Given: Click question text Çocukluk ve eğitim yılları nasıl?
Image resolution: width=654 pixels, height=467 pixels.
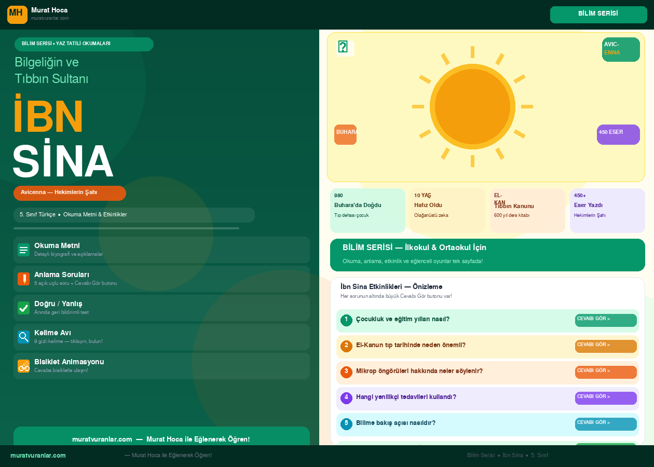Looking at the screenshot, I should pos(403,320).
